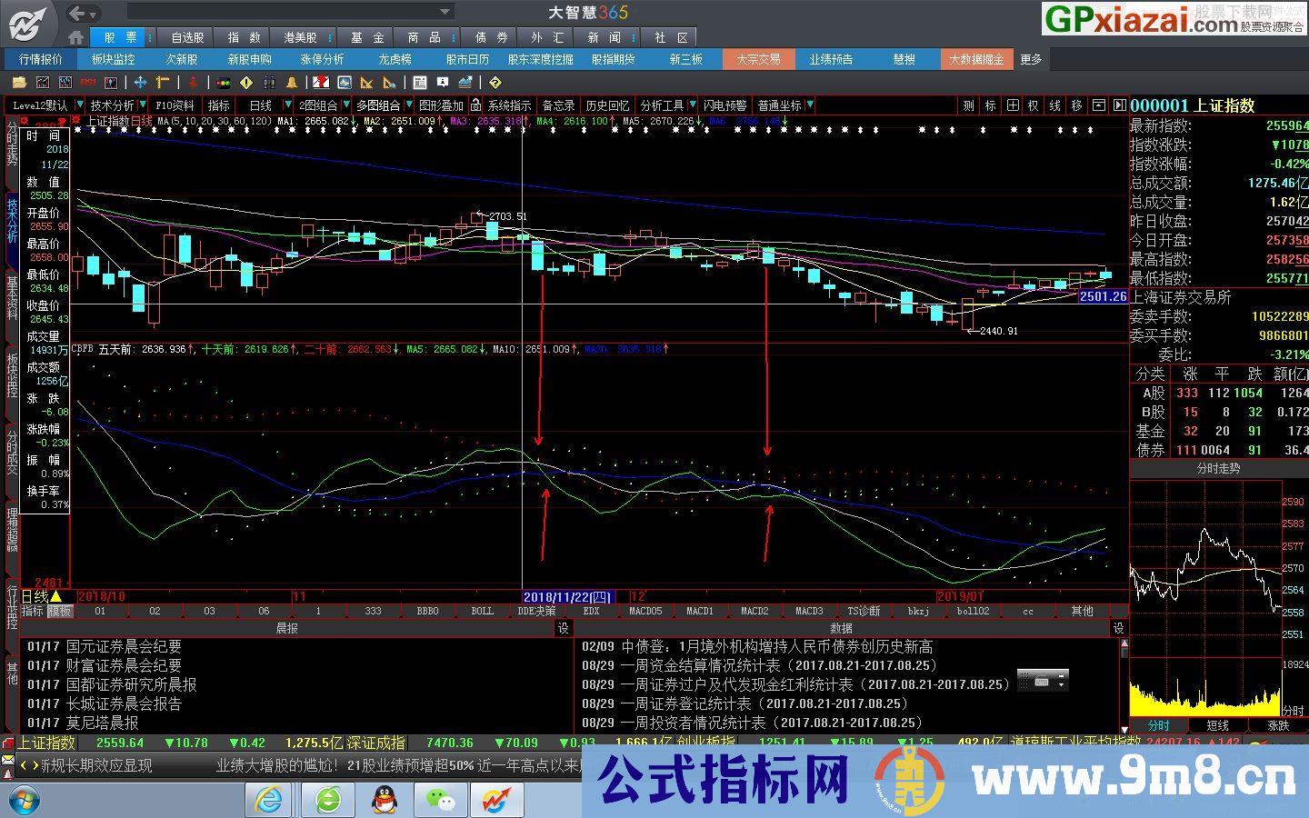Switch to the 自选股 tab
Image resolution: width=1309 pixels, height=818 pixels.
tap(188, 37)
